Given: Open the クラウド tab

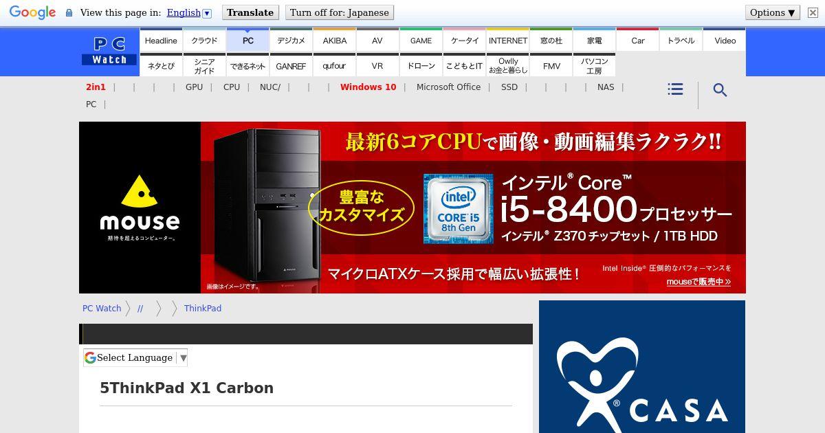Looking at the screenshot, I should [204, 41].
